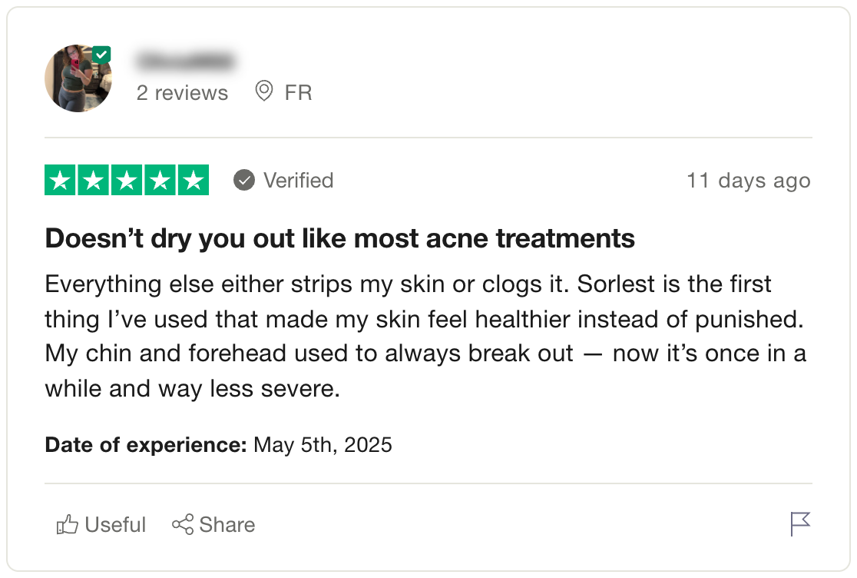857x578 pixels.
Task: Click the green checkmark badge on avatar
Action: pos(101,55)
